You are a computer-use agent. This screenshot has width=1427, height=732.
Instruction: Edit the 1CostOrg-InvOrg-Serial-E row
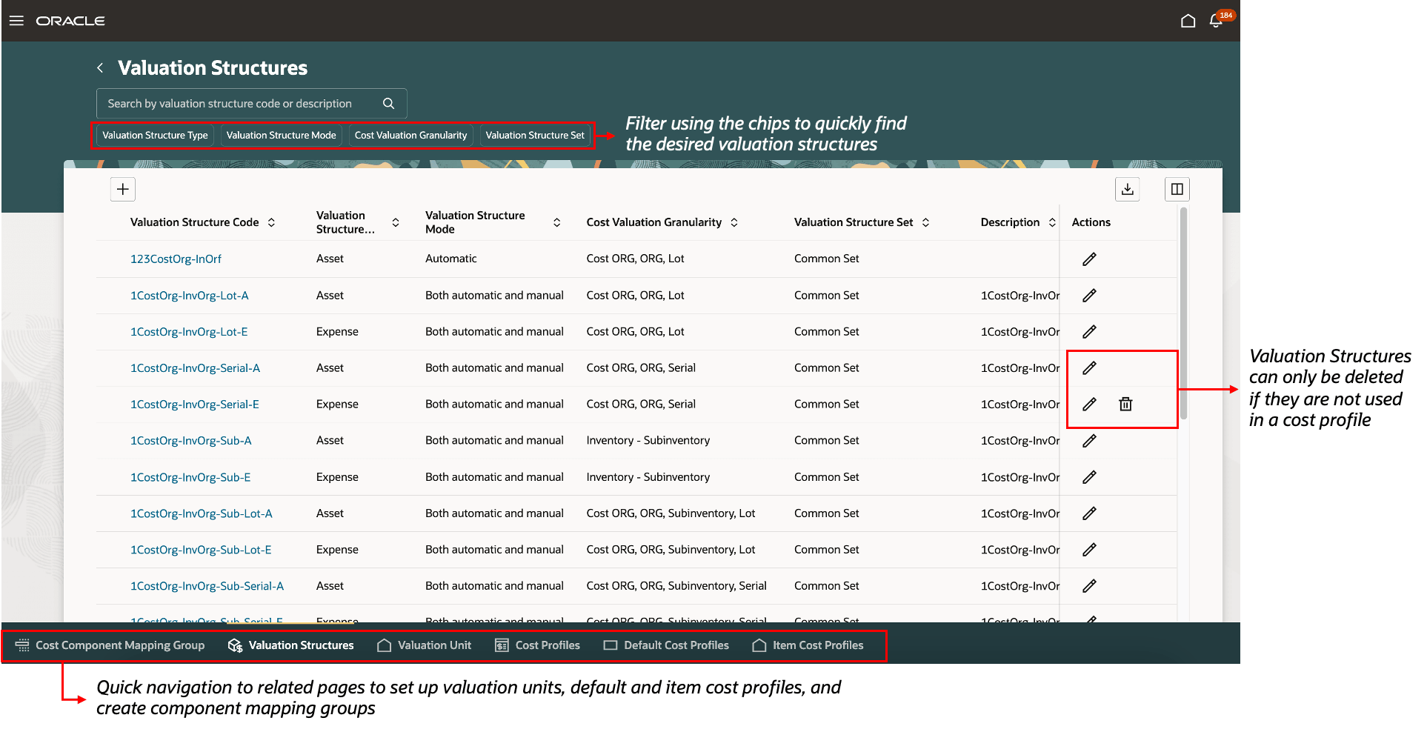coord(1089,405)
